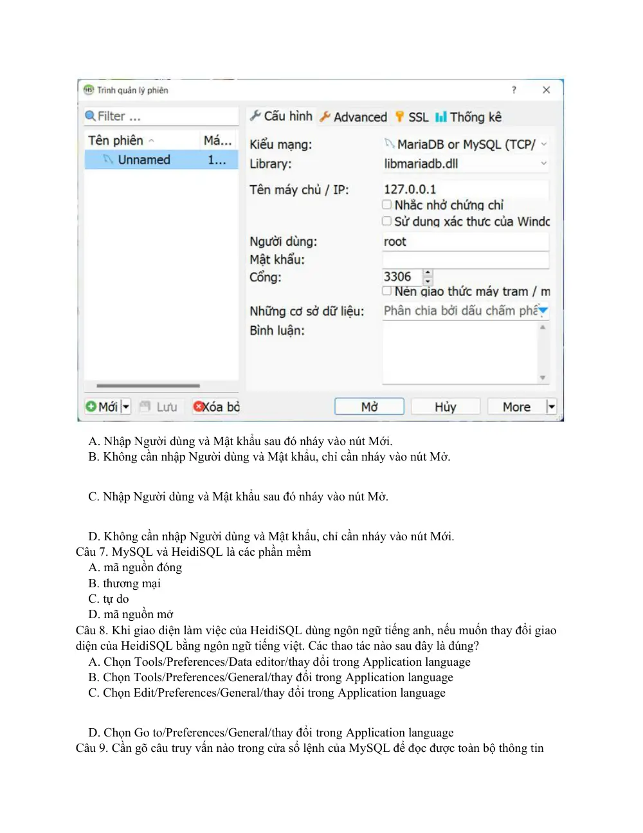Click the Lưu save disk icon

(145, 407)
